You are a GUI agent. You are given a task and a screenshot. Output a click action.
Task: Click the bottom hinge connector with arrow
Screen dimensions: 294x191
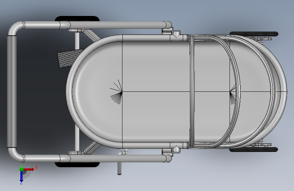tap(176, 149)
